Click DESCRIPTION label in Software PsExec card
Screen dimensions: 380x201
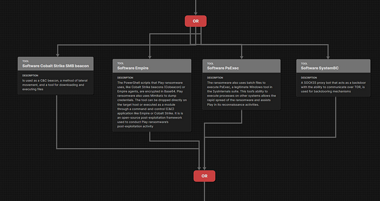215,77
